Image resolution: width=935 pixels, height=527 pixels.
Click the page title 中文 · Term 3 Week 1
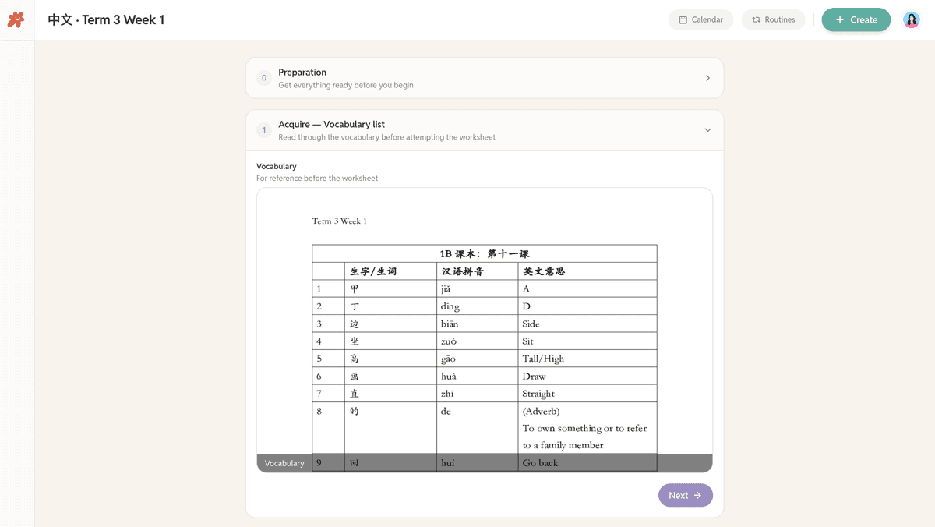[x=106, y=19]
